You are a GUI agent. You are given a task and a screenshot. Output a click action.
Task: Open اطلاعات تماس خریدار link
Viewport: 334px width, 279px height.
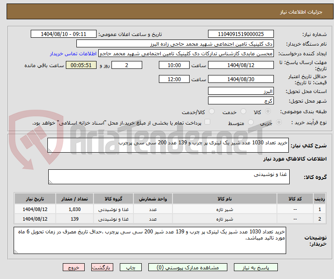point(73,54)
